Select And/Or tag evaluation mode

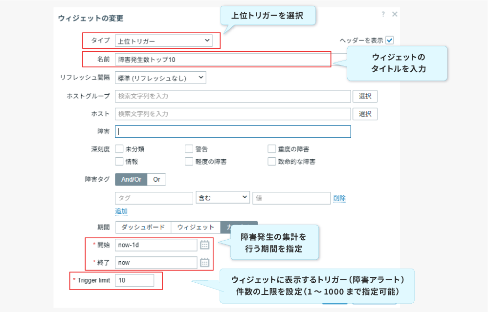[x=131, y=179]
